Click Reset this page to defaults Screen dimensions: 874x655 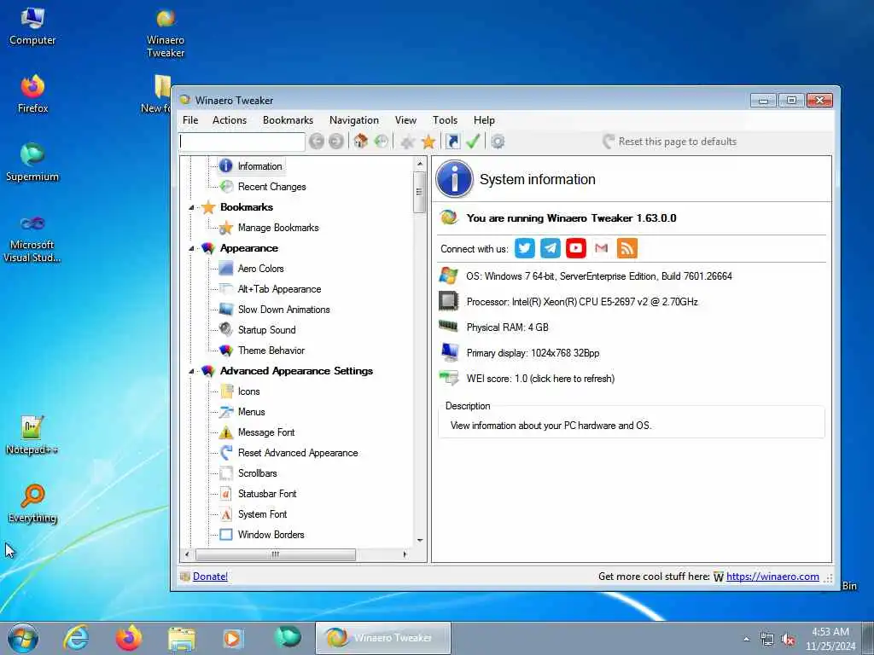tap(670, 142)
